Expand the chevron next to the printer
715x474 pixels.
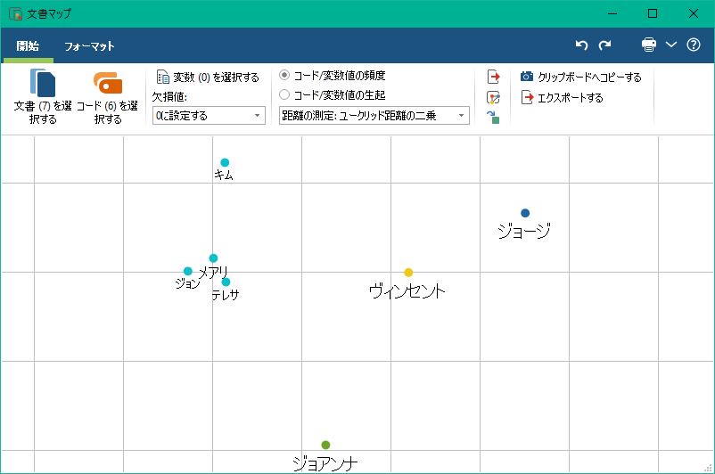coord(670,45)
